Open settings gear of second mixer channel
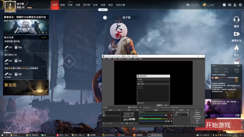Screen dimensions: 244x137 coord(171,121)
